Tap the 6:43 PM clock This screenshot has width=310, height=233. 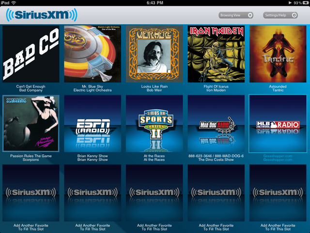click(155, 3)
